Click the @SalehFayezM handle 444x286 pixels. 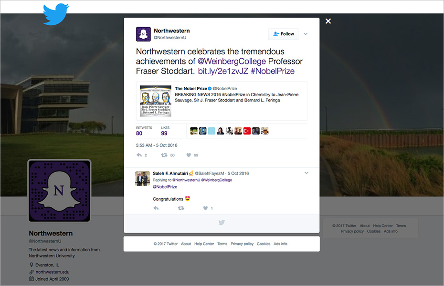[x=210, y=173]
